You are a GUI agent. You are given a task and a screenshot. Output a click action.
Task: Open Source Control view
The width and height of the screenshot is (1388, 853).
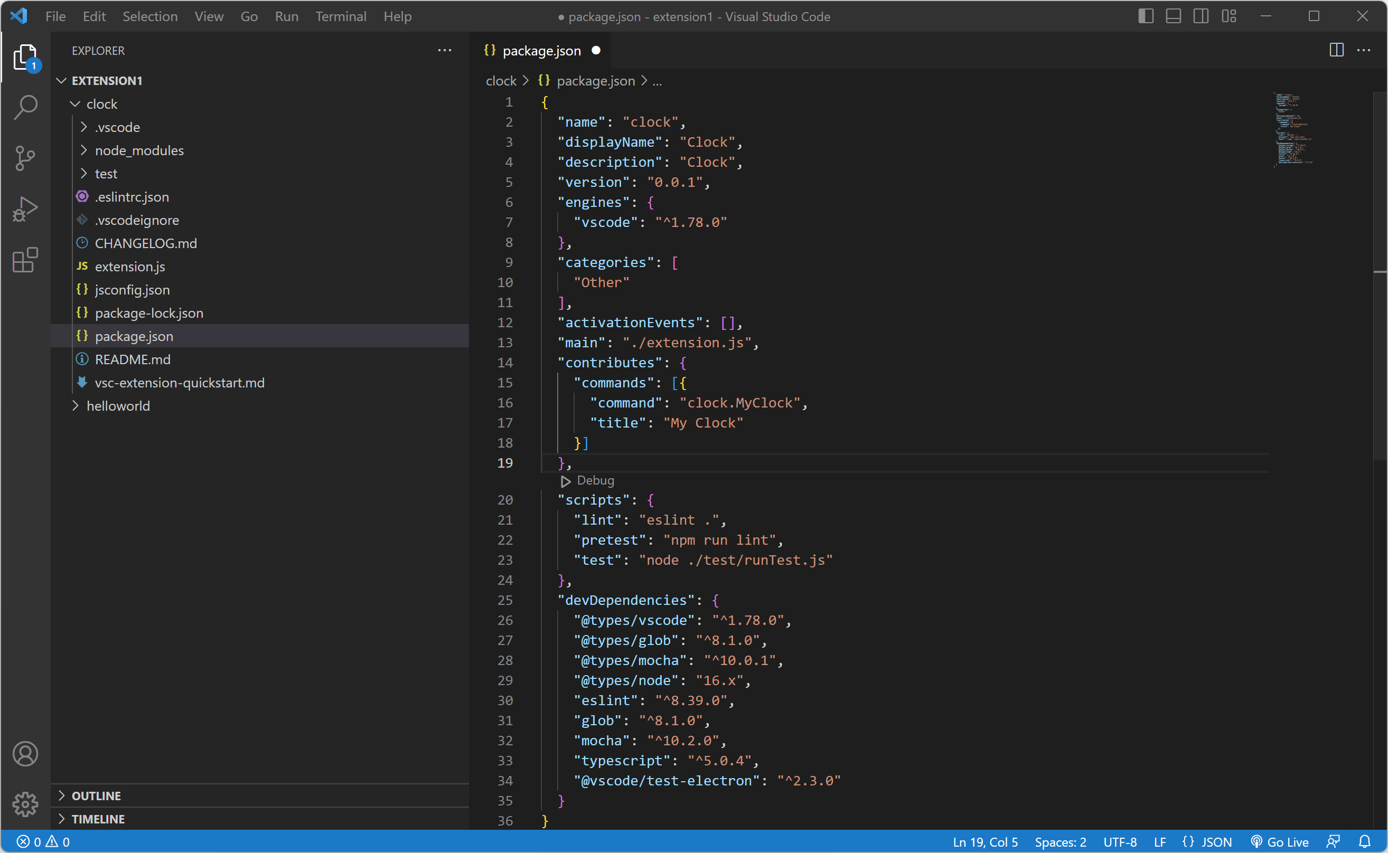pyautogui.click(x=25, y=158)
